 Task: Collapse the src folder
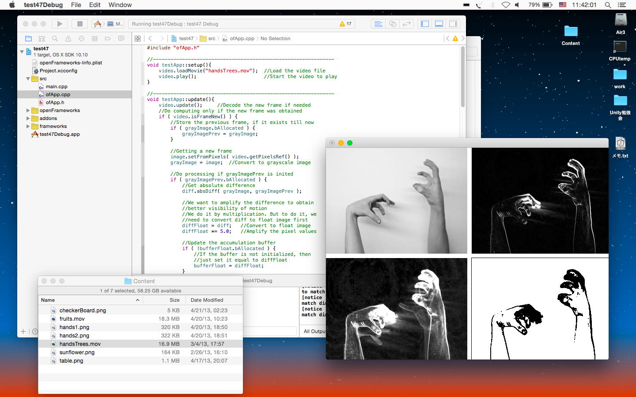[x=28, y=79]
